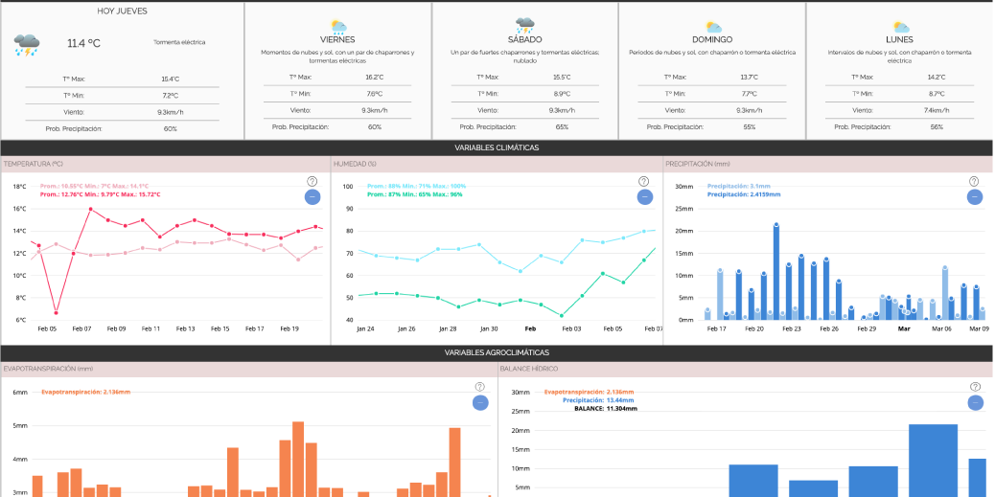995x497 pixels.
Task: Click the DOMINGO precipitation probability 55%
Action: tap(750, 126)
